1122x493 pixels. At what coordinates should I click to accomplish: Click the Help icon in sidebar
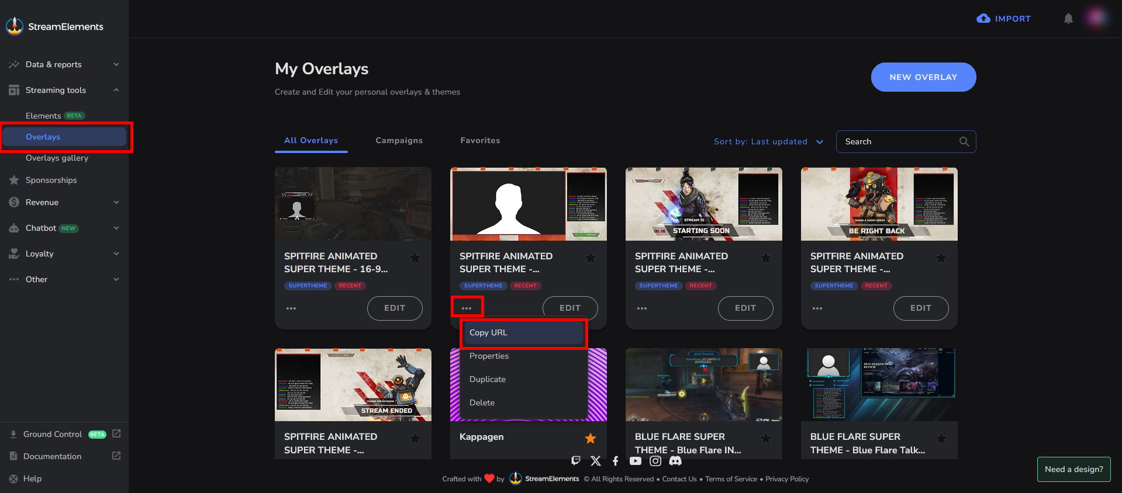tap(13, 478)
